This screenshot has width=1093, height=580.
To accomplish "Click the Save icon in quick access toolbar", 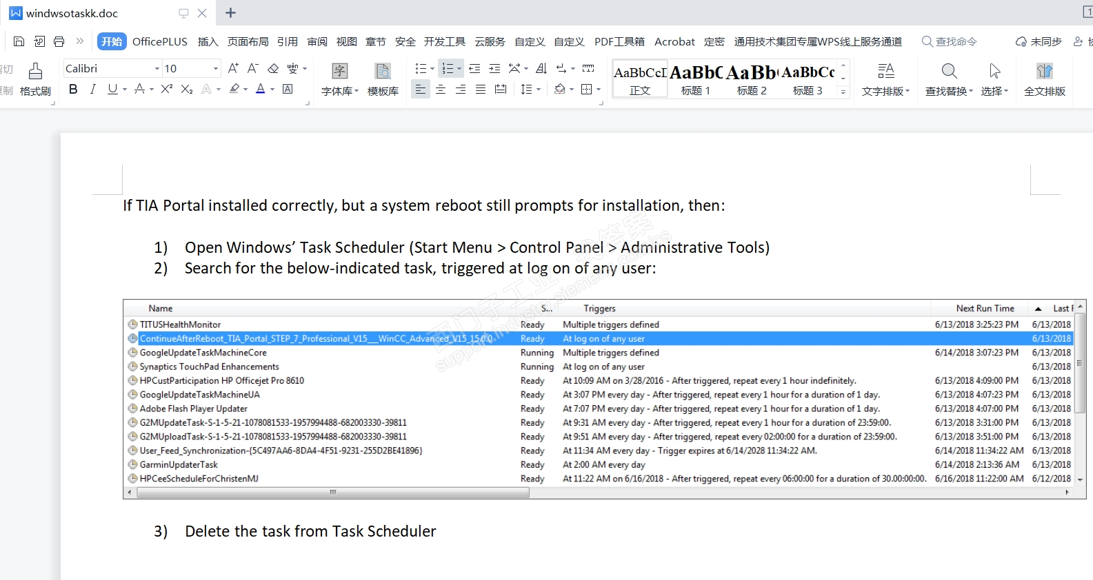I will pos(19,41).
